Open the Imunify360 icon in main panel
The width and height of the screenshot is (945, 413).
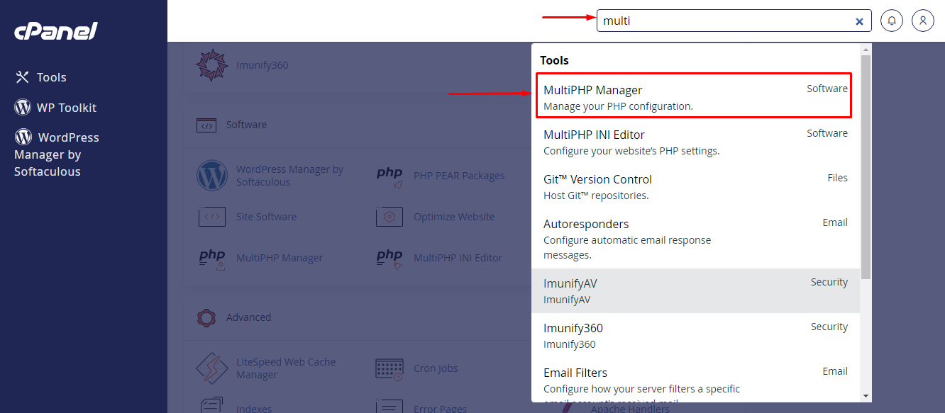(211, 65)
